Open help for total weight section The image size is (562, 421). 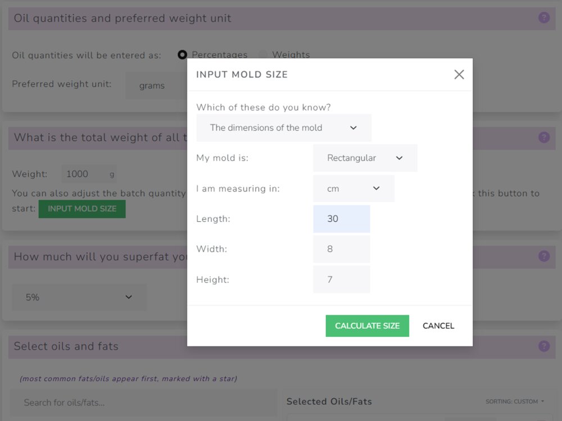(x=543, y=137)
